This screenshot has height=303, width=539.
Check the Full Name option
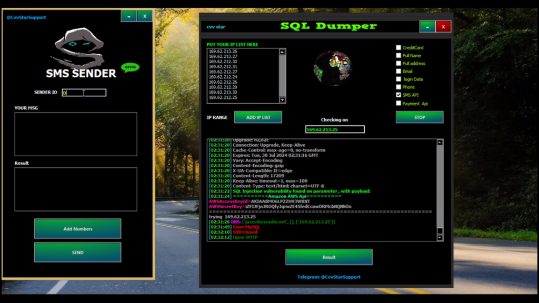click(398, 55)
